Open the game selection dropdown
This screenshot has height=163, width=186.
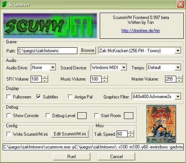[x=178, y=51]
